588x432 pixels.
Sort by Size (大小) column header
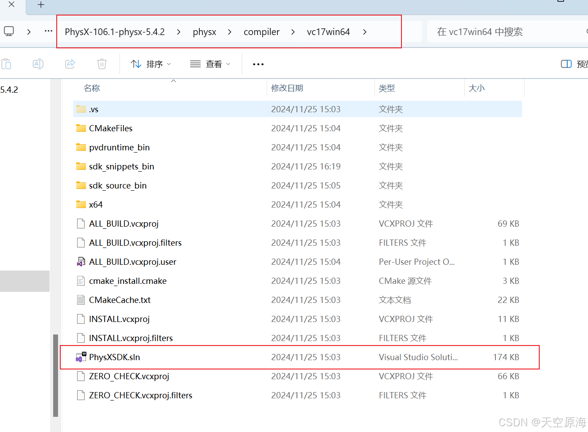coord(477,88)
